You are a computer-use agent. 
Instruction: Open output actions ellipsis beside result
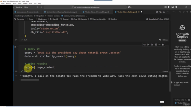16,75
